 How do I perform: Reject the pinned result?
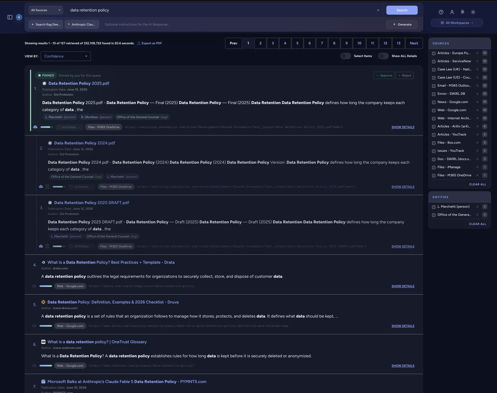pyautogui.click(x=405, y=76)
